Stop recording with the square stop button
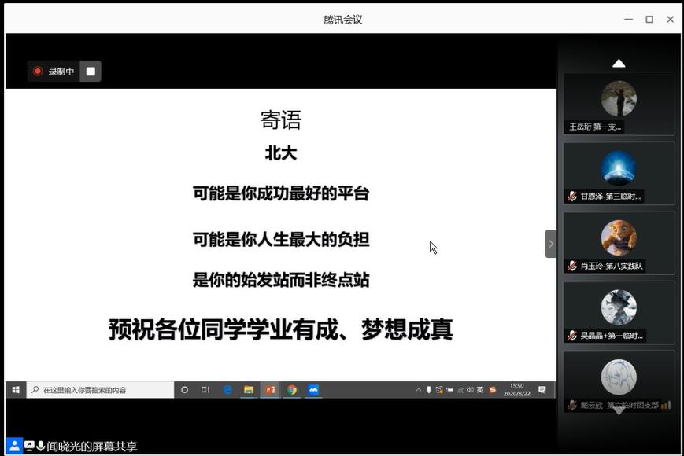This screenshot has height=456, width=684. click(x=91, y=72)
